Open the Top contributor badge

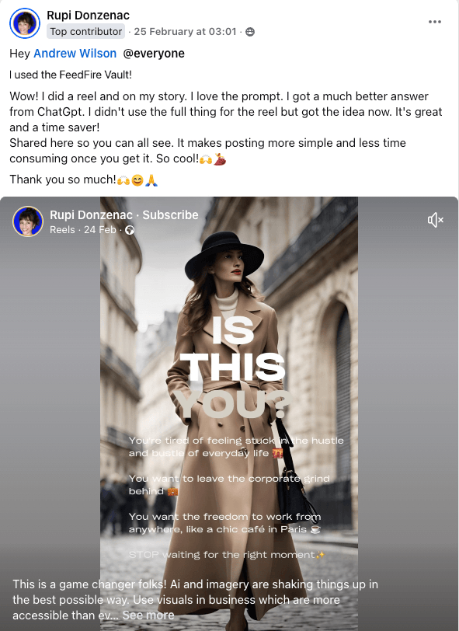[x=85, y=31]
